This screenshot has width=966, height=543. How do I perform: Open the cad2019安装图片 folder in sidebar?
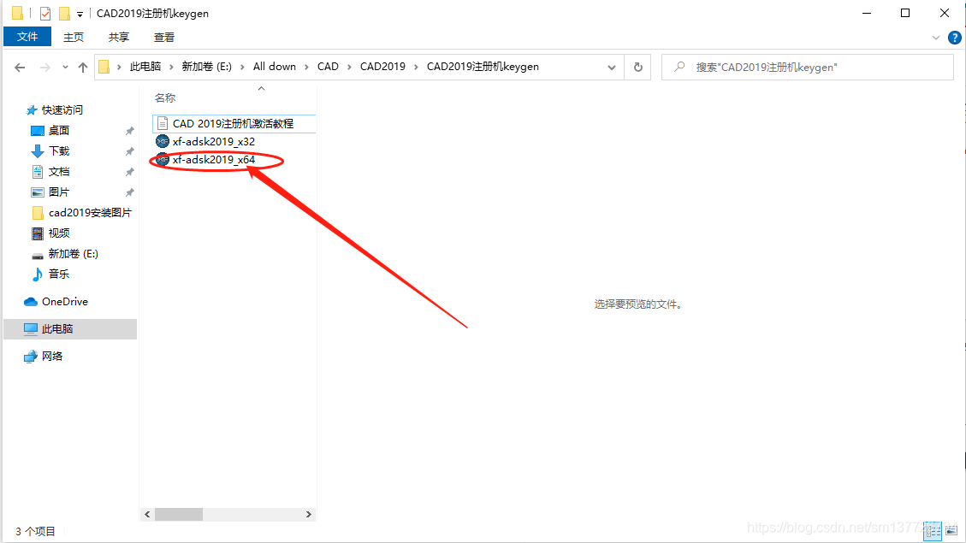[x=90, y=213]
